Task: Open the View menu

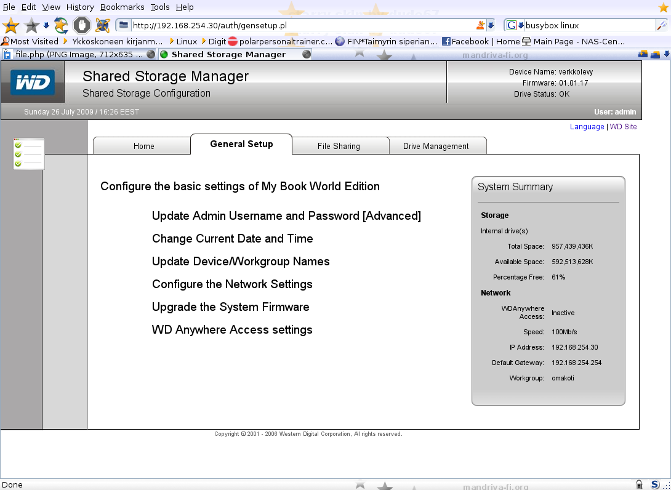Action: (x=51, y=7)
